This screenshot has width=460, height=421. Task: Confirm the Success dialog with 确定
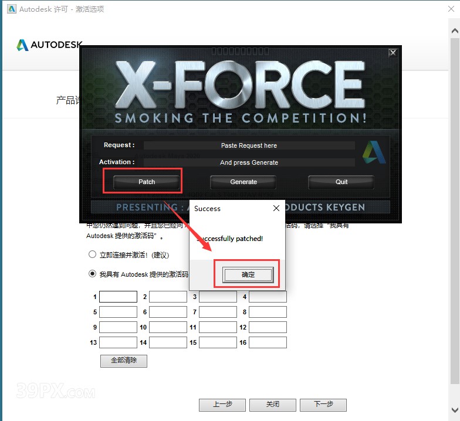point(248,274)
